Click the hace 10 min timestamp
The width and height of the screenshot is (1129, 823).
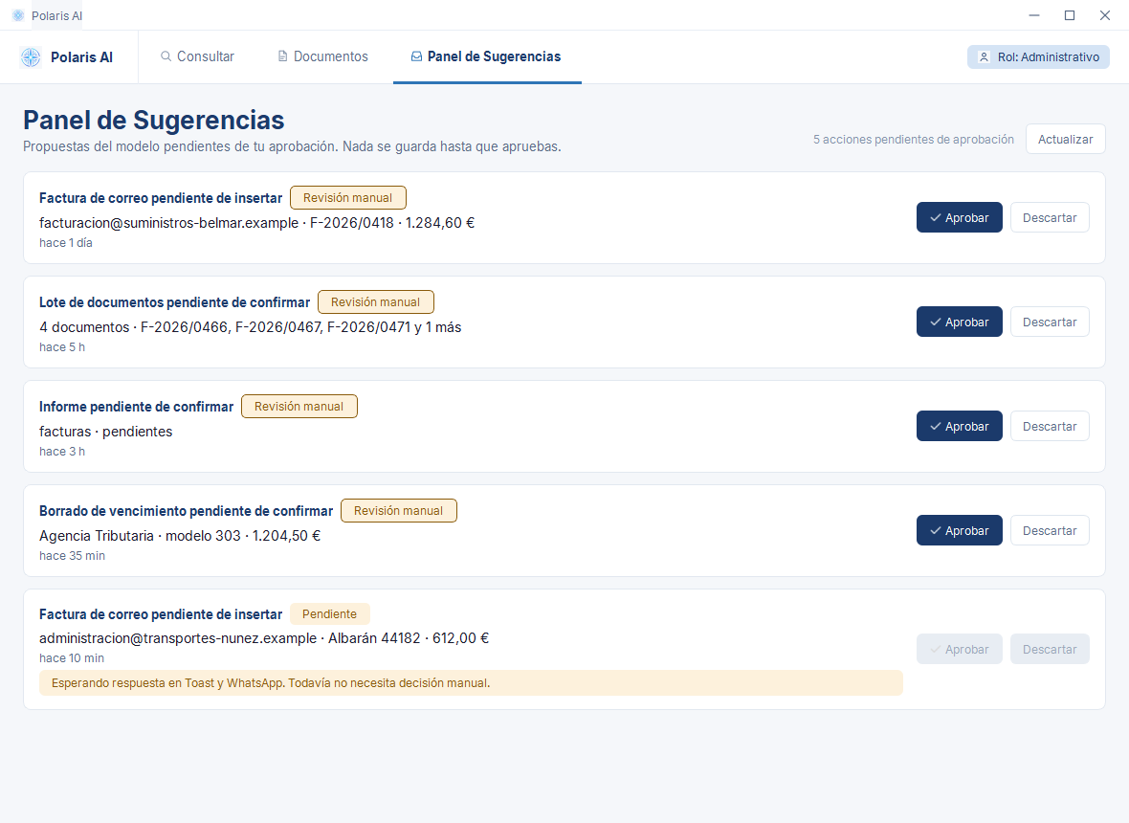(x=72, y=658)
